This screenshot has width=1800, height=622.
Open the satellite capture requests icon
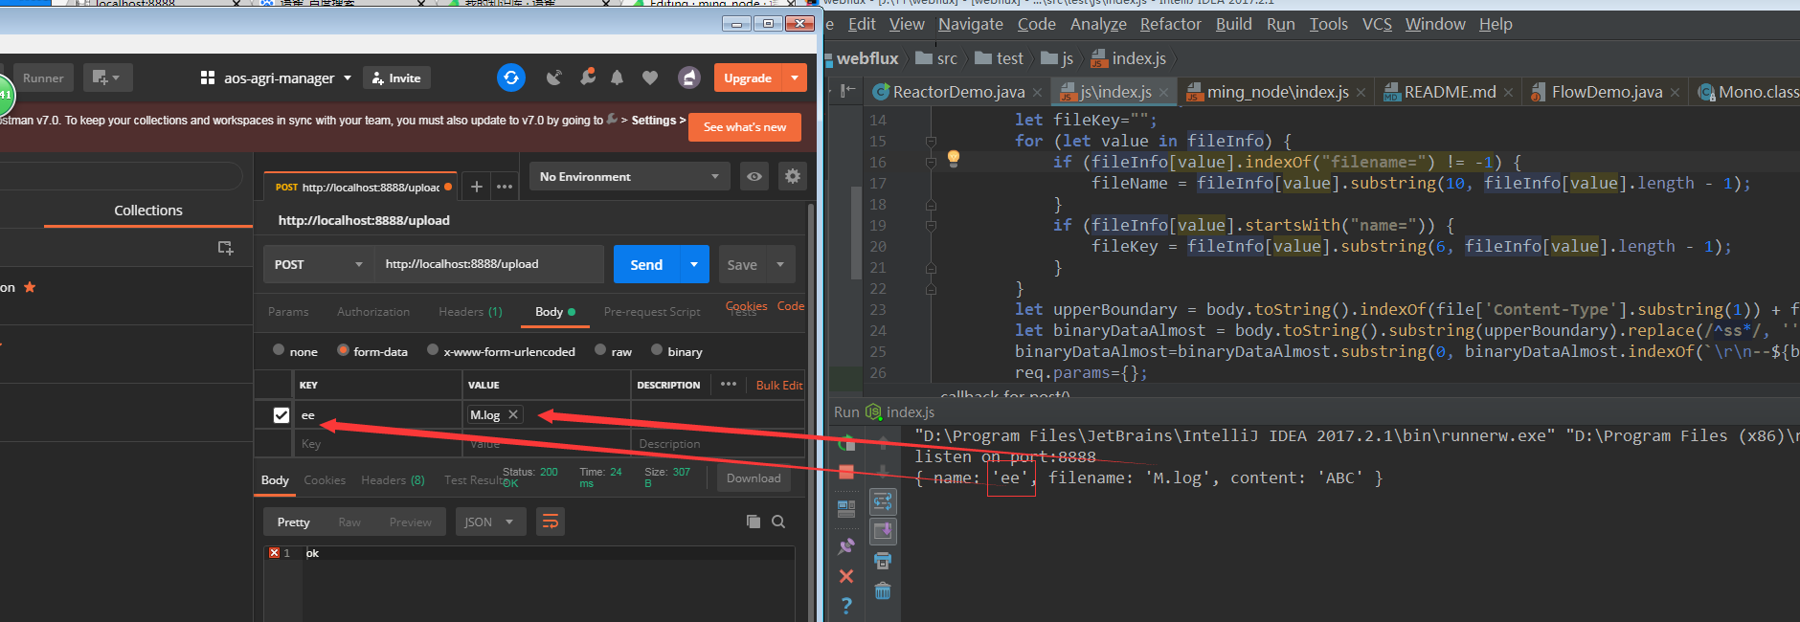[554, 78]
